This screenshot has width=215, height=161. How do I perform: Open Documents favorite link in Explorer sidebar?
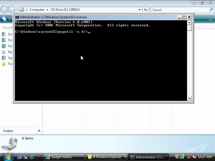[x=7, y=34]
